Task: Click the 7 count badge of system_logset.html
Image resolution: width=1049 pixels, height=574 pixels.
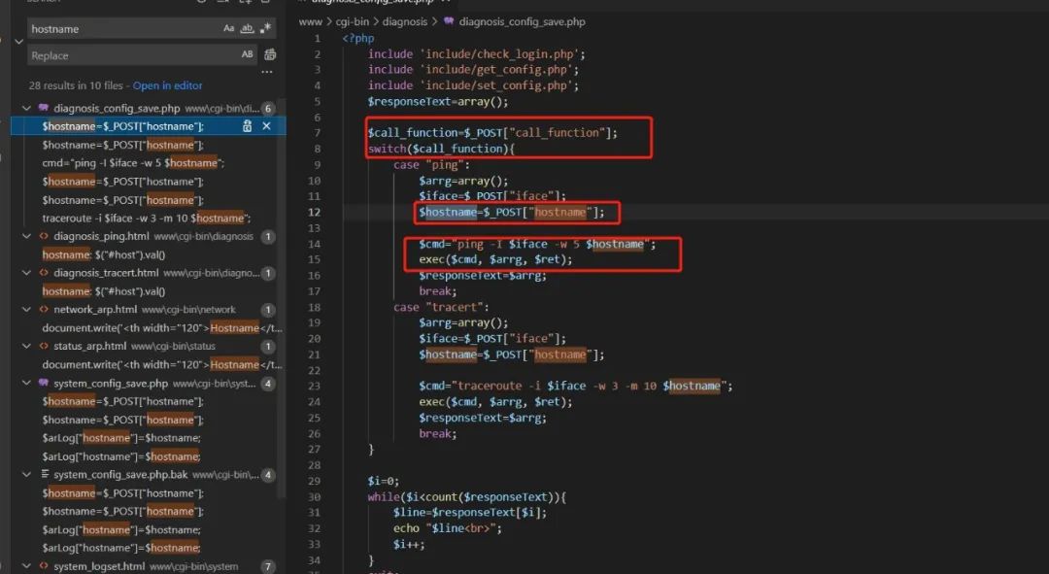Action: click(x=268, y=566)
